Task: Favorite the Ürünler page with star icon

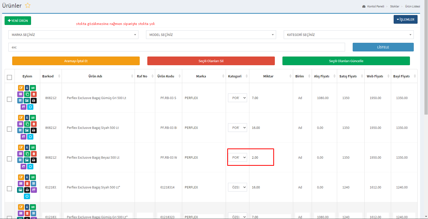Action: point(28,5)
